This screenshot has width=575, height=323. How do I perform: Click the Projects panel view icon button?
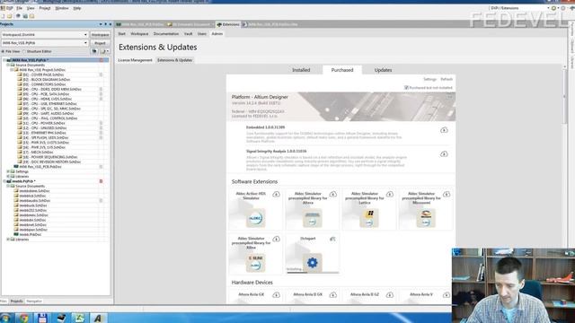(x=94, y=51)
